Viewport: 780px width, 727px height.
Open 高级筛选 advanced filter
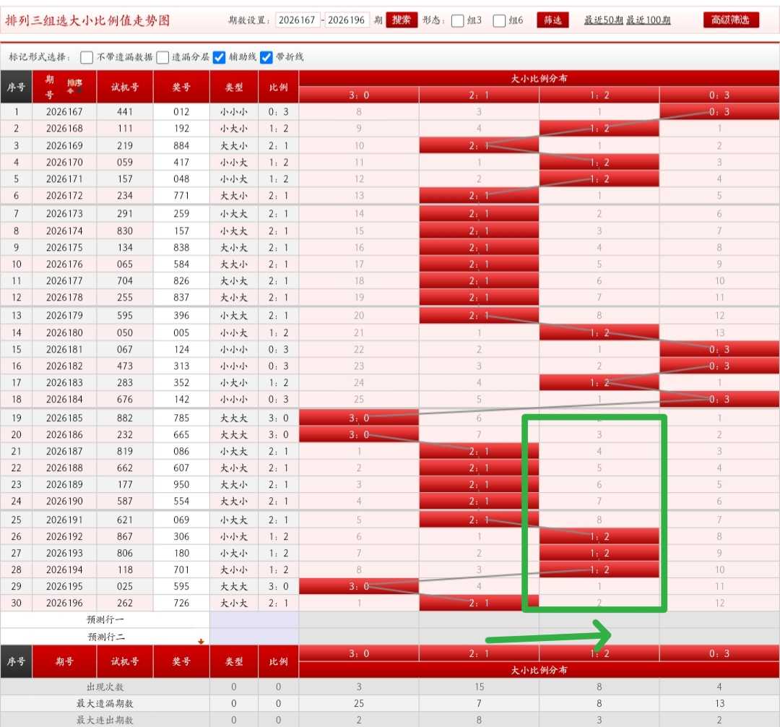tap(731, 20)
